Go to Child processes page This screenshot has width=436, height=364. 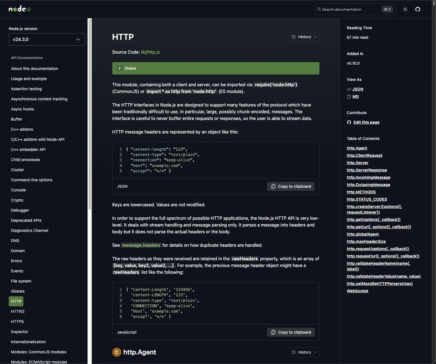coord(25,160)
